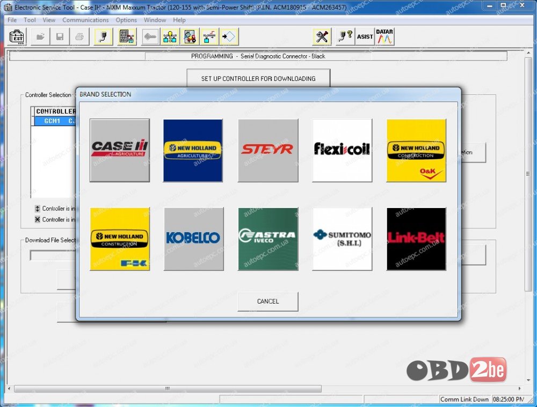Screen dimensions: 537x407
Task: Select the Flexi-coil brand tile
Action: pyautogui.click(x=342, y=150)
